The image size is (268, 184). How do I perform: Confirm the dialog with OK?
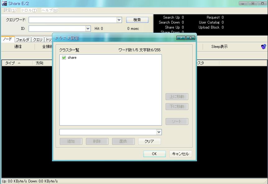[154, 154]
